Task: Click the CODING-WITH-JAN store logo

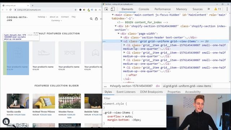Action: (x=17, y=19)
